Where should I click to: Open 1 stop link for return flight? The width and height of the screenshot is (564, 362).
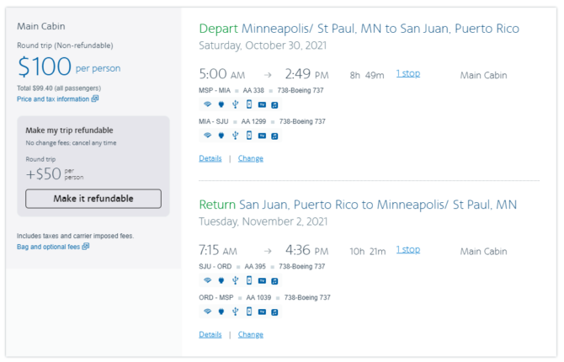point(408,249)
